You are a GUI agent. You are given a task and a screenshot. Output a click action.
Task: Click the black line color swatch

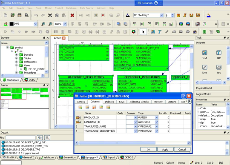[11, 24]
